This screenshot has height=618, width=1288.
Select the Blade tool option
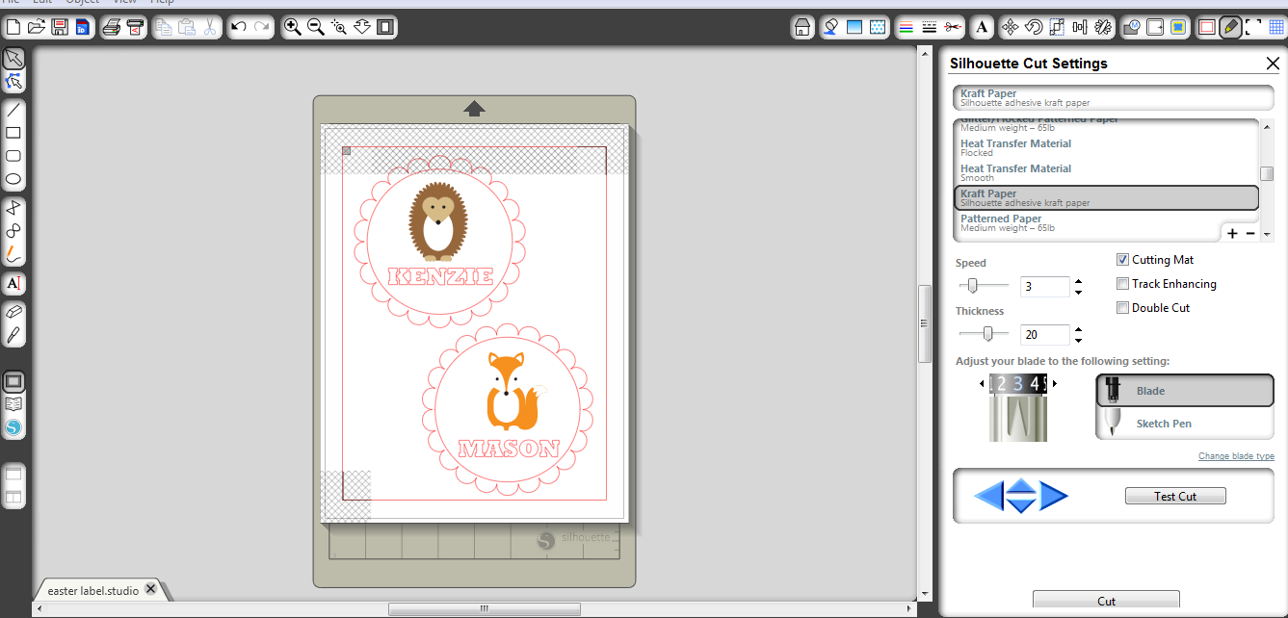click(x=1184, y=391)
